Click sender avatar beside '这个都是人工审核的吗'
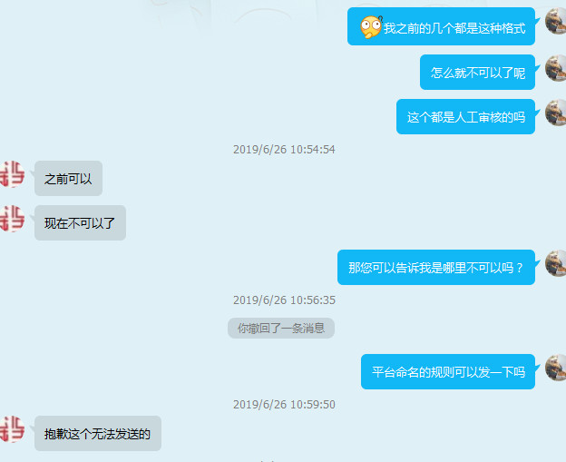This screenshot has height=462, width=566. [x=556, y=113]
